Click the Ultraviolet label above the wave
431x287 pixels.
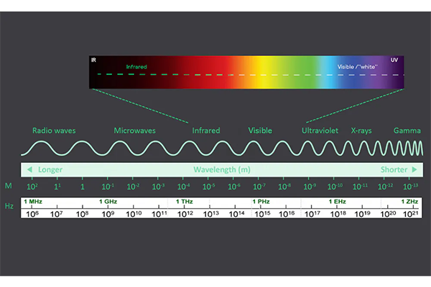(x=320, y=131)
